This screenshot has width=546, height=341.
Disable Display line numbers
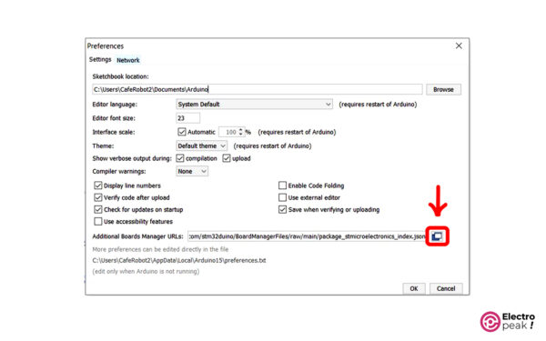point(98,186)
